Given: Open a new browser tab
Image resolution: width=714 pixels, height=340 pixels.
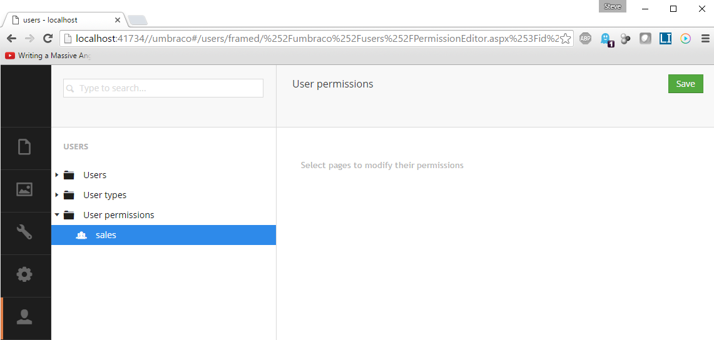Looking at the screenshot, I should (138, 20).
